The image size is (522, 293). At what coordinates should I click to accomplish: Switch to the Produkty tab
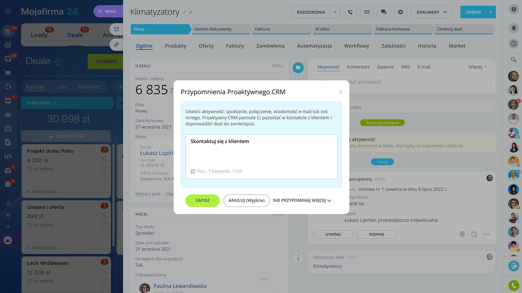coord(175,46)
